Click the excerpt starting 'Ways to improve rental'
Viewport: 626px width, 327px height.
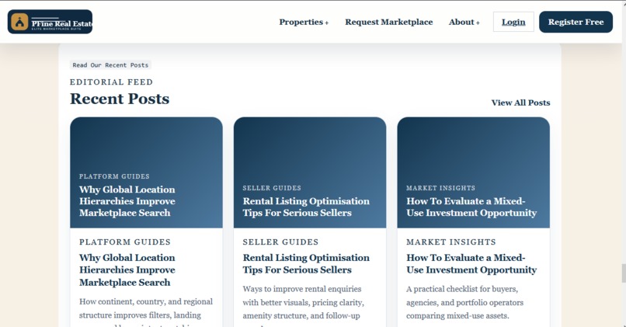click(x=304, y=305)
